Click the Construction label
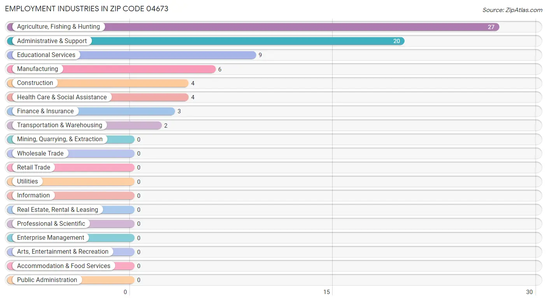547x301 pixels. pyautogui.click(x=35, y=83)
